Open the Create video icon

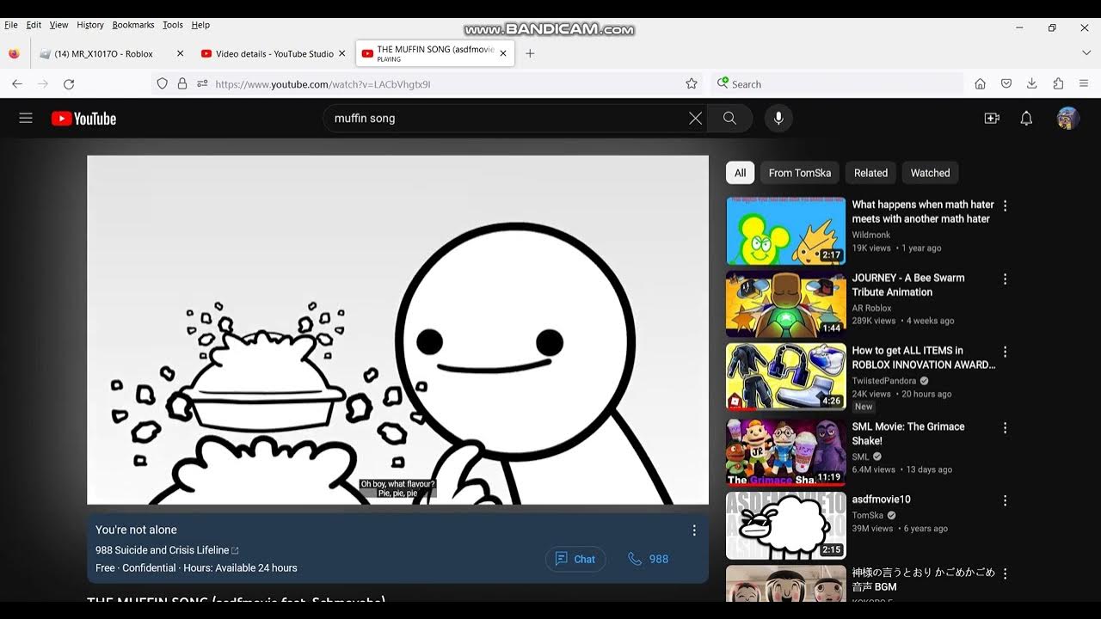coord(992,119)
